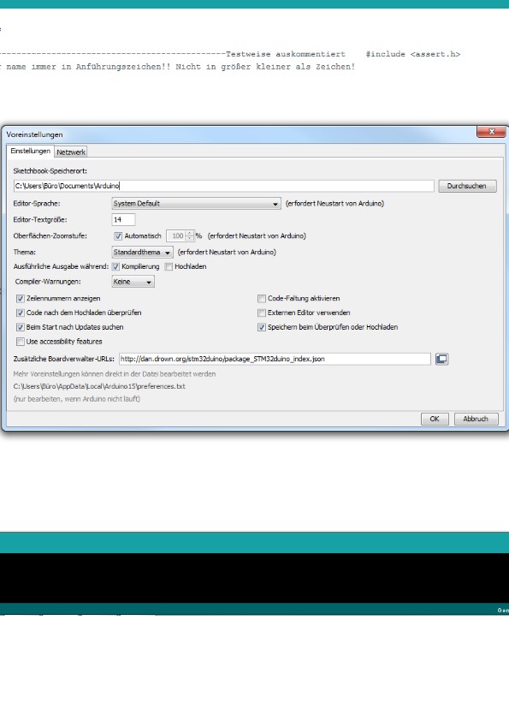Click '(nur bearbeiten, wenn Arduino nicht läuft)' note

point(77,399)
